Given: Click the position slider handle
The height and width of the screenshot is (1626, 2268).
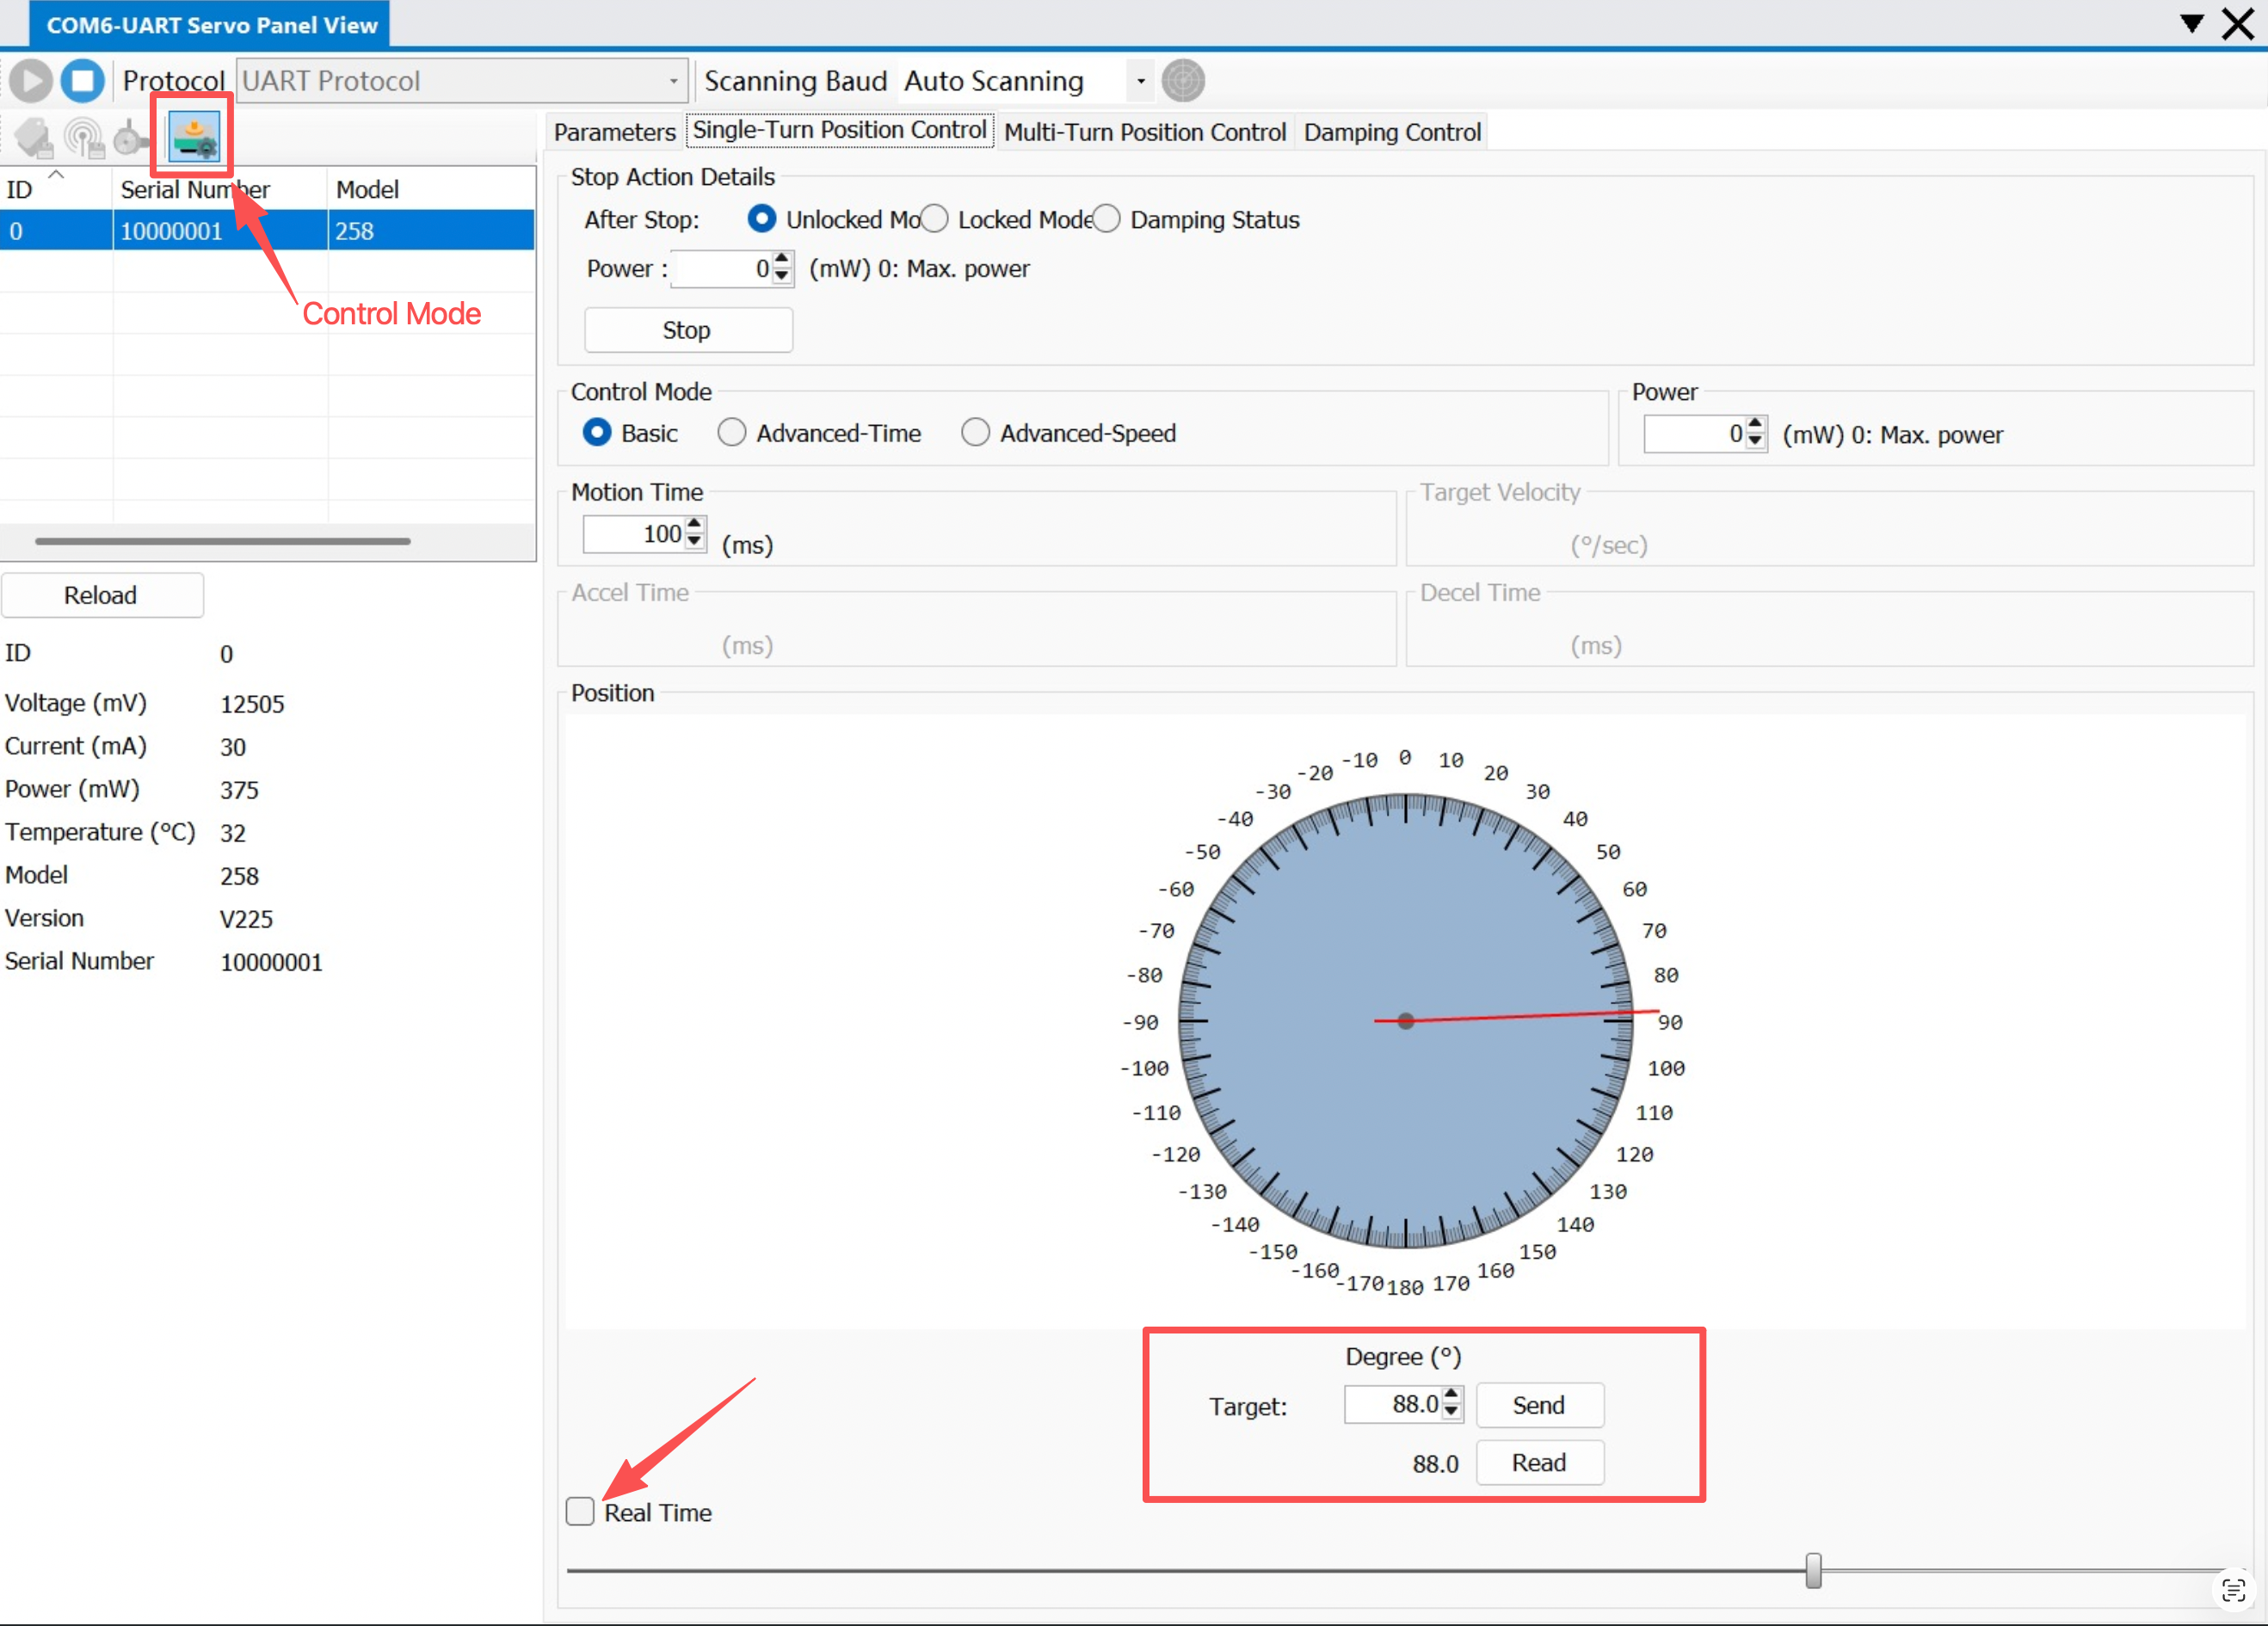Looking at the screenshot, I should pos(1813,1570).
